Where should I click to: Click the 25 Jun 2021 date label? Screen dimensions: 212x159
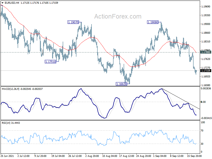pos(7,156)
